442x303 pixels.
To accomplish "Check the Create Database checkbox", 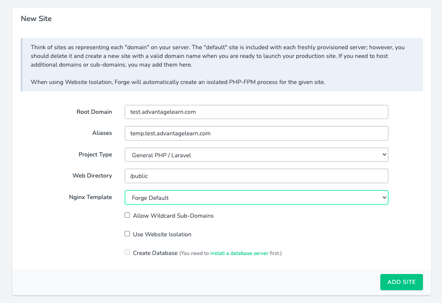I will [127, 252].
